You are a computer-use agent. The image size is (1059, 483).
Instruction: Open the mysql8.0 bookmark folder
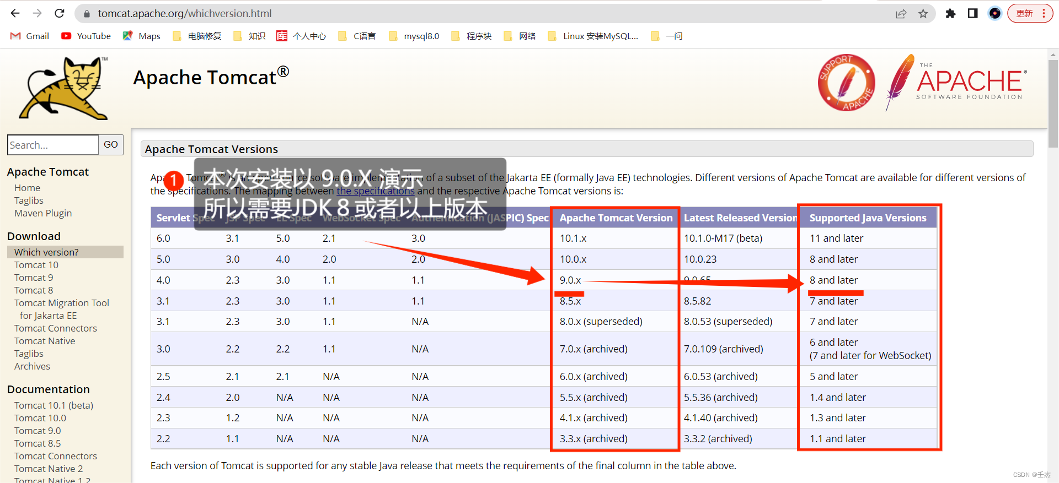tap(414, 36)
